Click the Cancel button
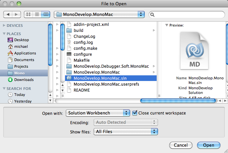Screen dimensions: 228x153 181,145
